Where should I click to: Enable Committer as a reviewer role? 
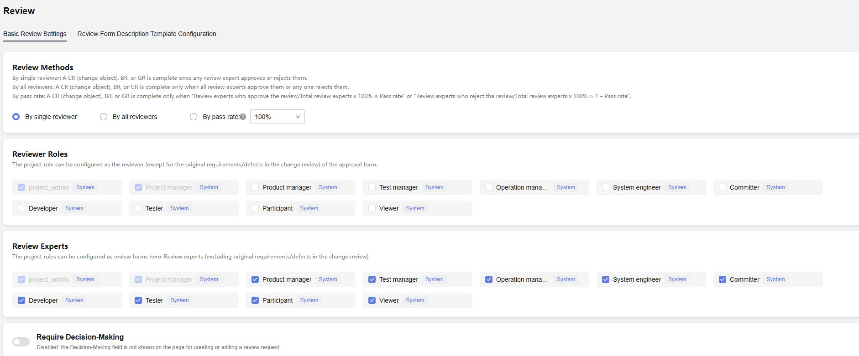coord(723,187)
